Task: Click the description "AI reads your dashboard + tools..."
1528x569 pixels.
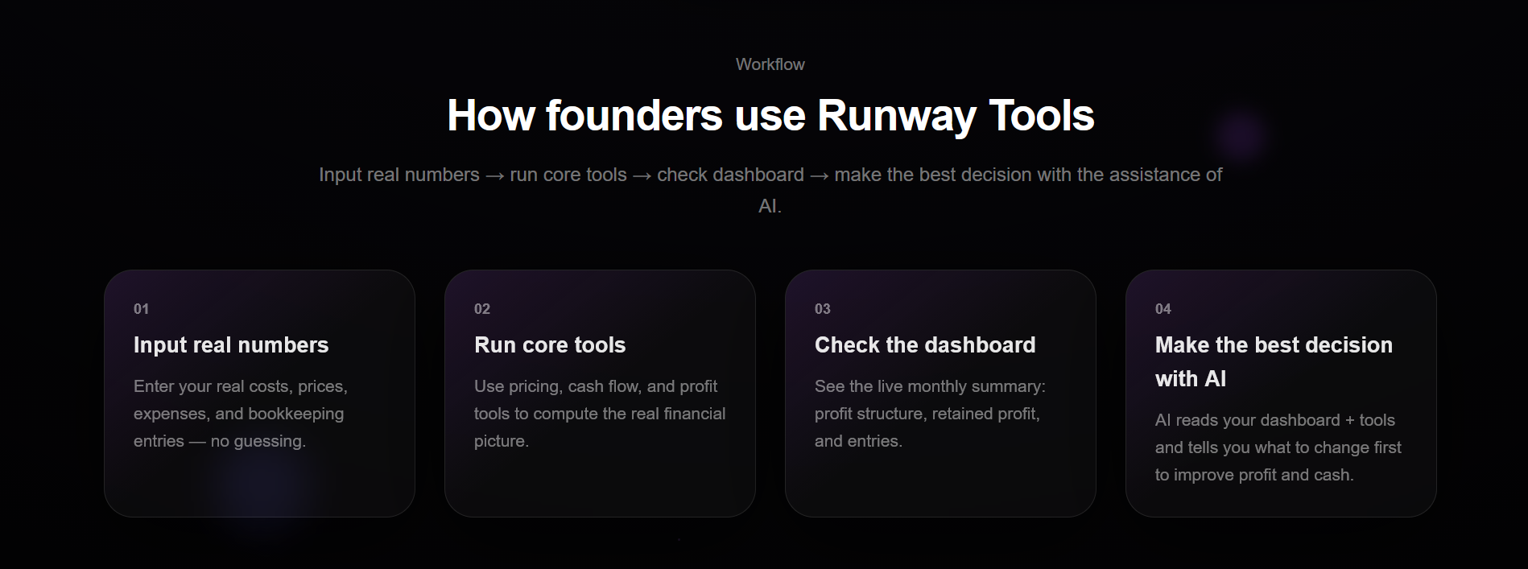Action: 1278,447
